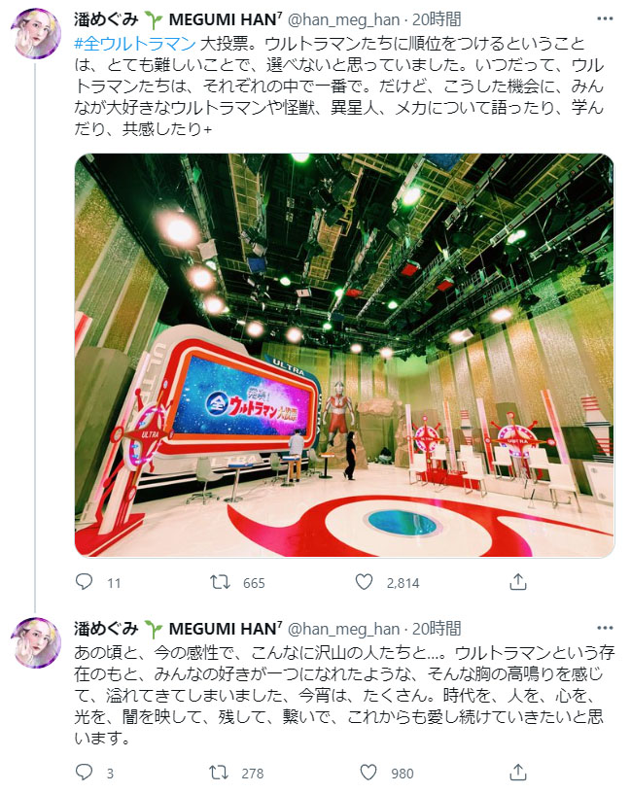View the profile avatar on second tweet
The height and width of the screenshot is (792, 631).
click(x=36, y=642)
